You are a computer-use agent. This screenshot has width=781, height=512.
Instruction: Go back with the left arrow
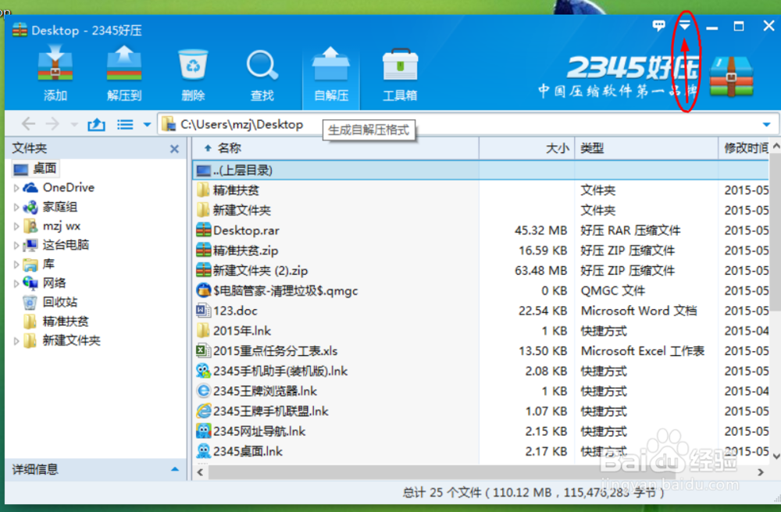pyautogui.click(x=28, y=124)
